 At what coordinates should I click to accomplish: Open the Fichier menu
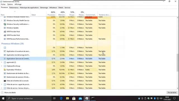(x=3, y=4)
